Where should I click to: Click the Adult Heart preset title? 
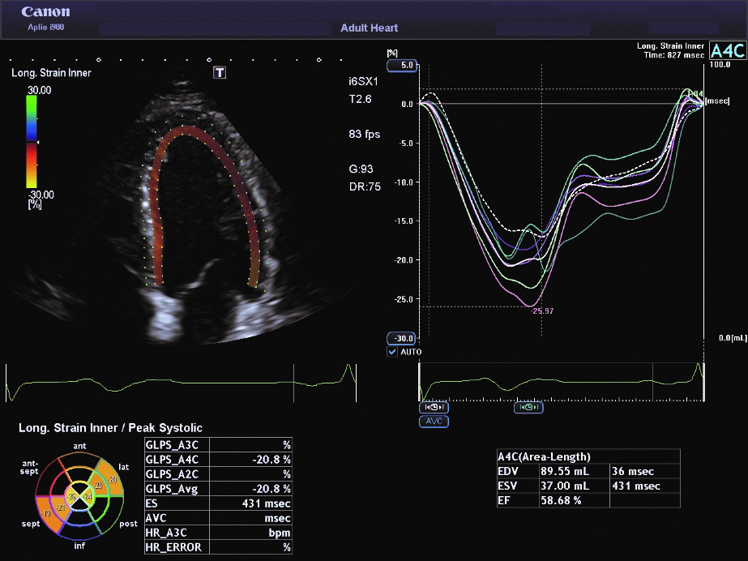tap(370, 28)
